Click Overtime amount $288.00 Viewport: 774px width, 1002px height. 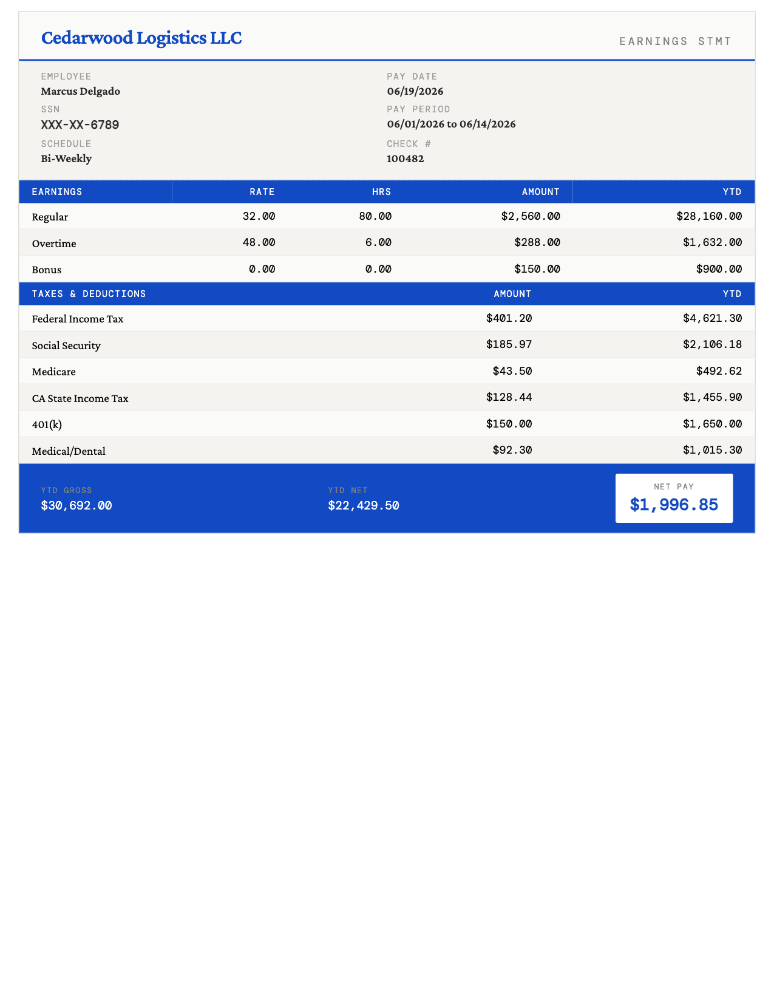537,242
